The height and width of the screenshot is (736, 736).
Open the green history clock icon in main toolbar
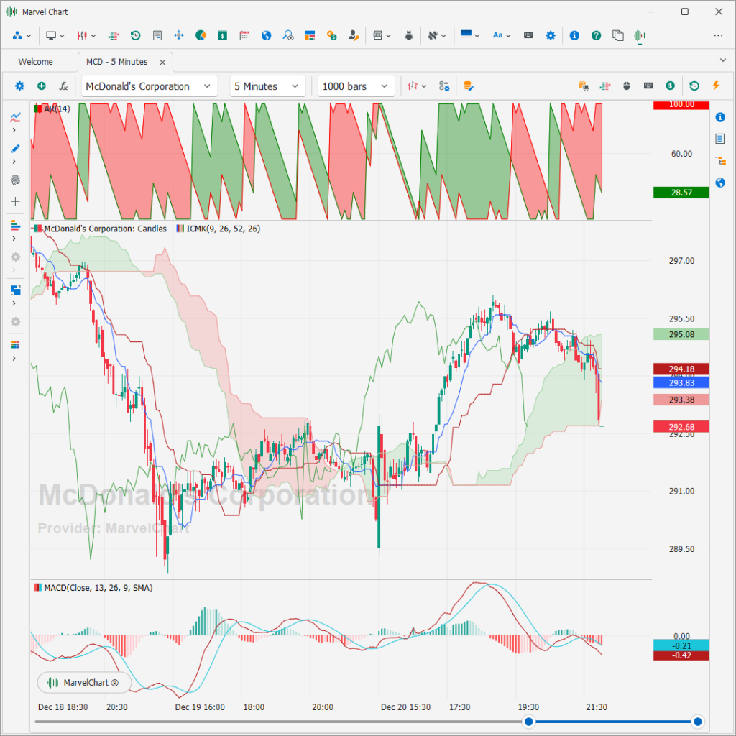136,35
